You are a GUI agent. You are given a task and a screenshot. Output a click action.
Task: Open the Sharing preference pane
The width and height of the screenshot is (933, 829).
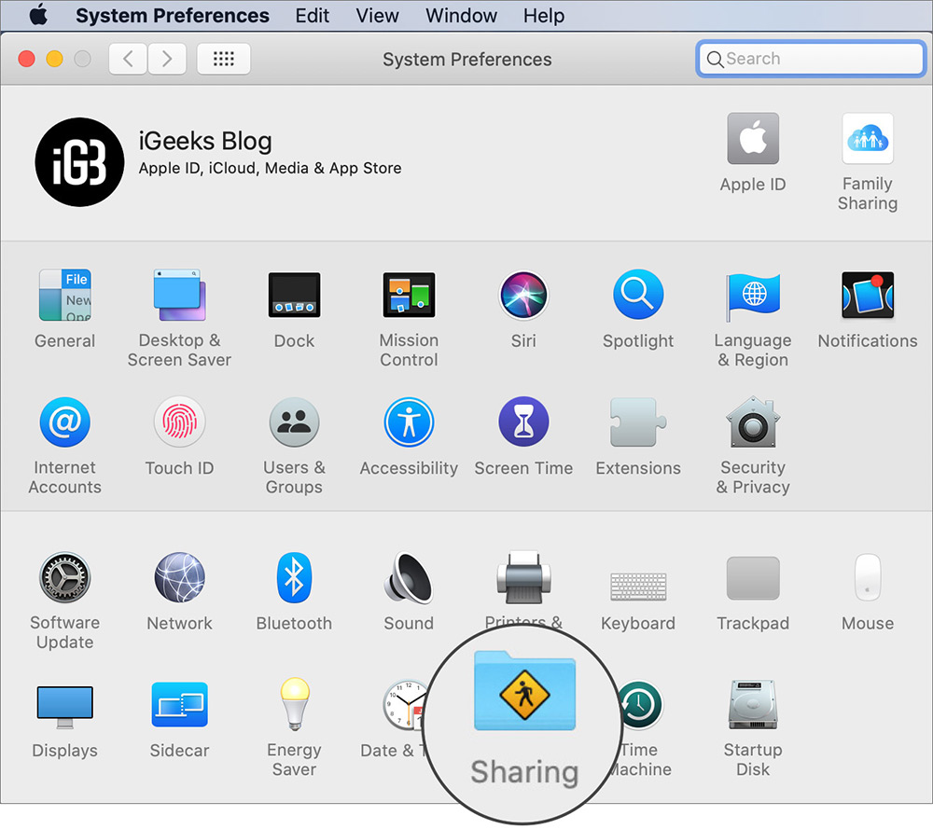(524, 693)
